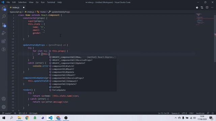The height and width of the screenshot is (121, 216).
Task: Click the eye icon in status bar
Action: point(15,113)
